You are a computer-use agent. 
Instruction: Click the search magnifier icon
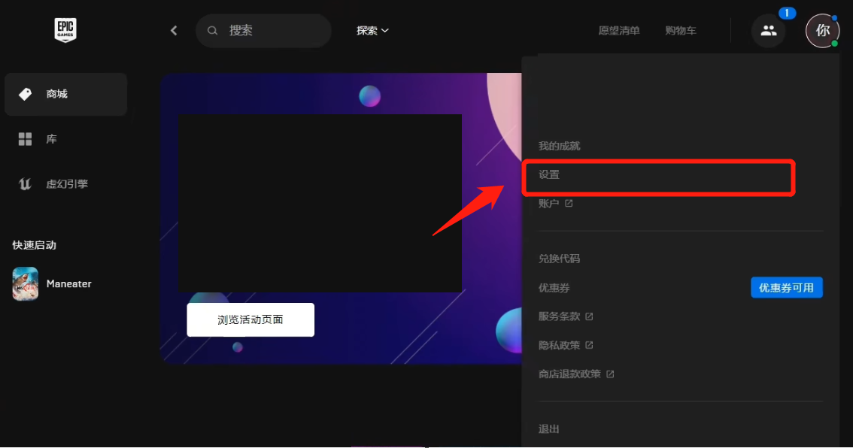[x=213, y=31]
